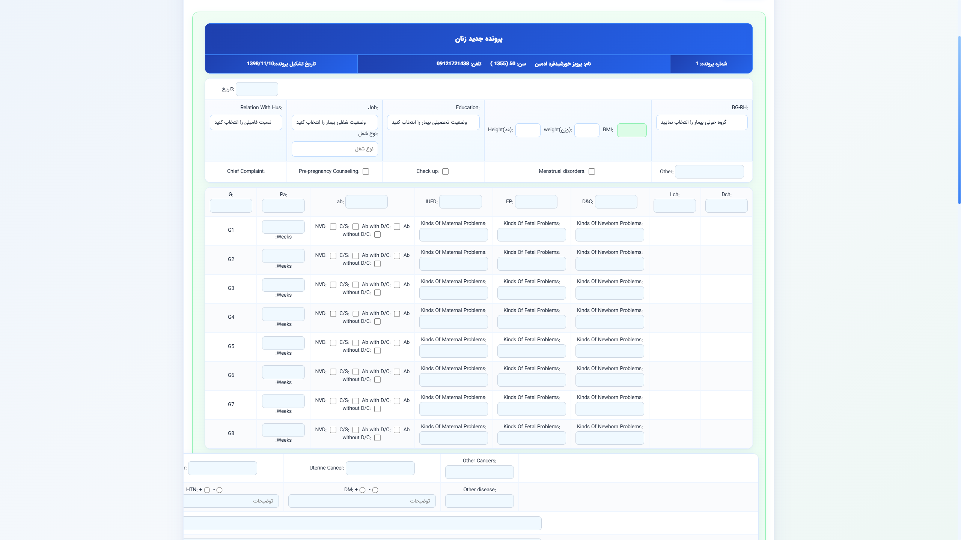This screenshot has height=540, width=961.
Task: Check NVD in the G1 row
Action: pyautogui.click(x=333, y=226)
